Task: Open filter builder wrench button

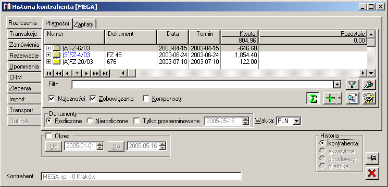Action: click(x=369, y=85)
